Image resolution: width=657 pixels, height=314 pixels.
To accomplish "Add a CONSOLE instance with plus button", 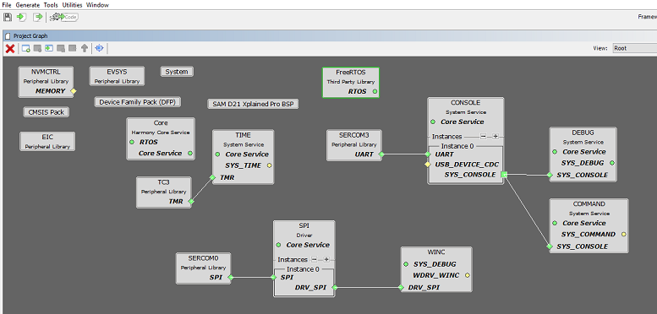I will [x=495, y=136].
